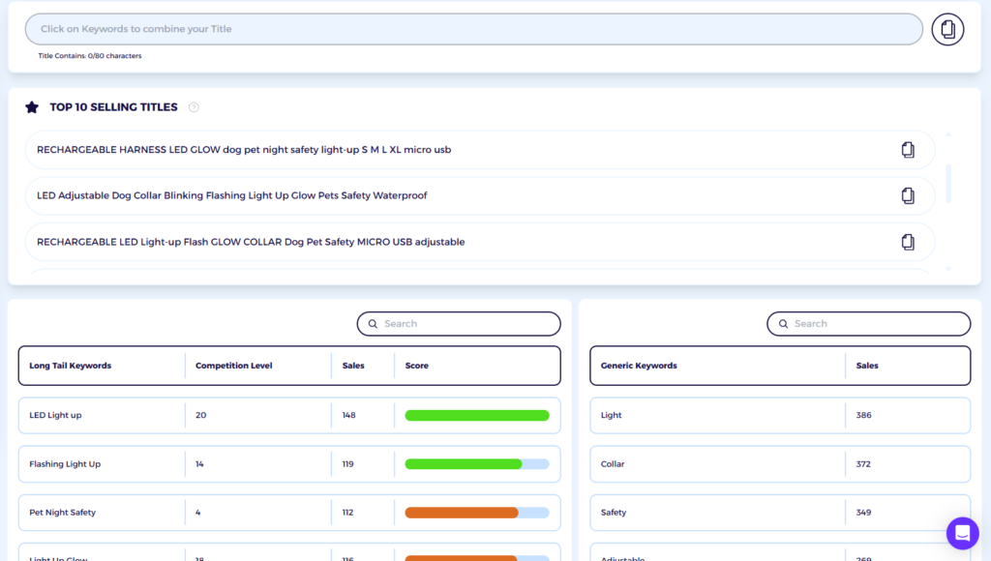The height and width of the screenshot is (561, 991).
Task: Focus the generic keywords Search box
Action: tap(869, 324)
